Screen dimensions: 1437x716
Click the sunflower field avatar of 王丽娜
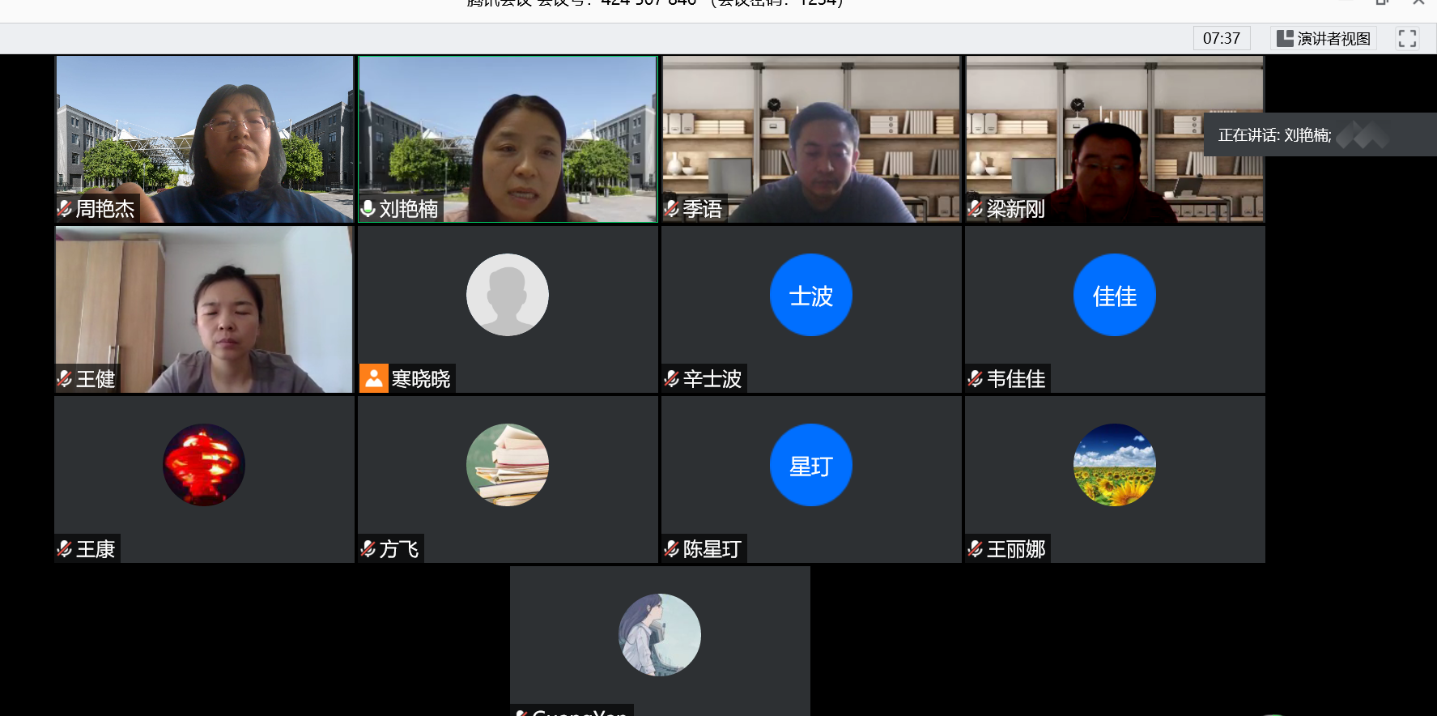tap(1114, 465)
